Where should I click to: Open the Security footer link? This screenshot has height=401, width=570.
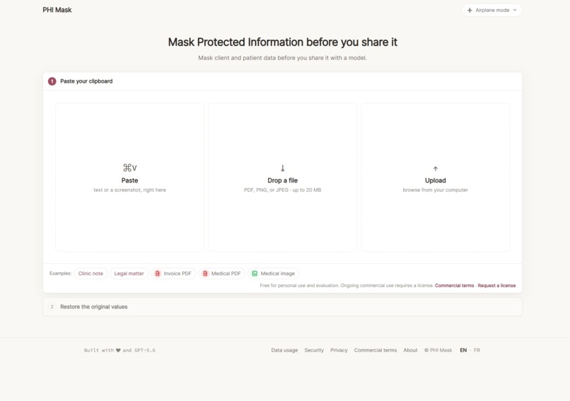click(314, 350)
